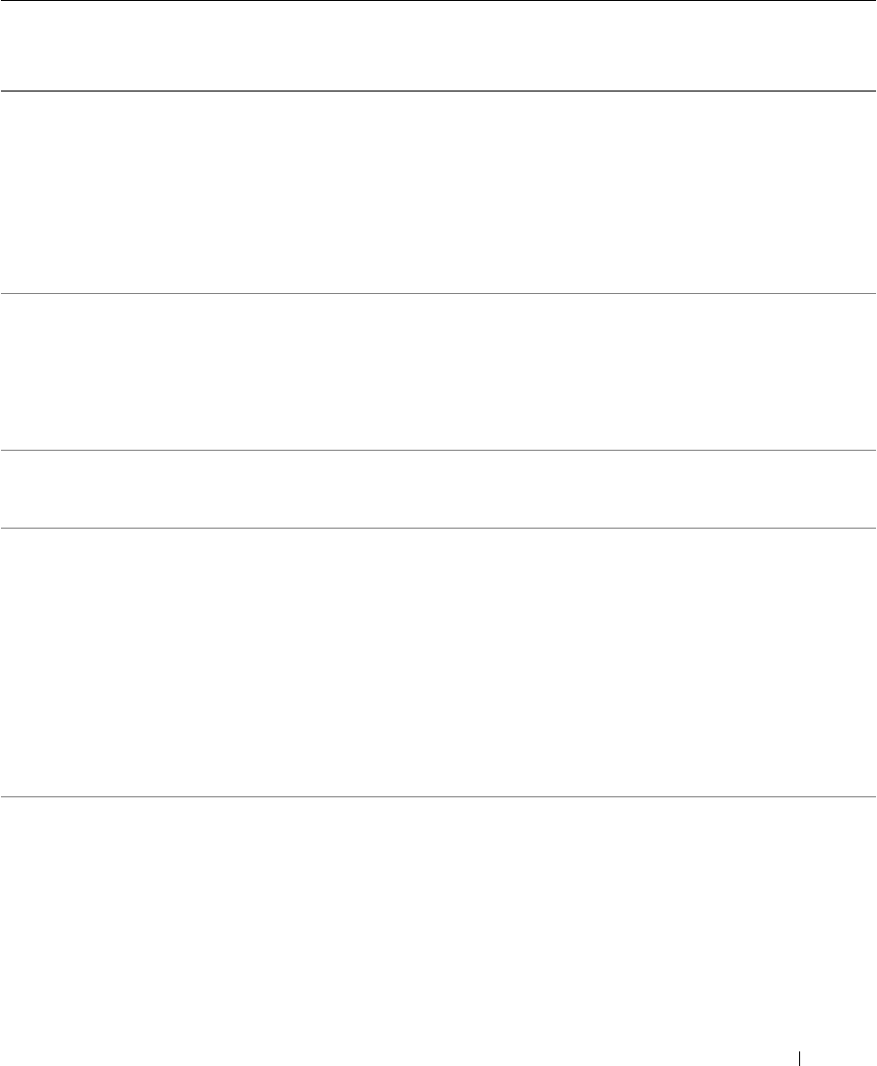The height and width of the screenshot is (1066, 877).
Task: Click inside the tallest empty table row
Action: (x=438, y=663)
